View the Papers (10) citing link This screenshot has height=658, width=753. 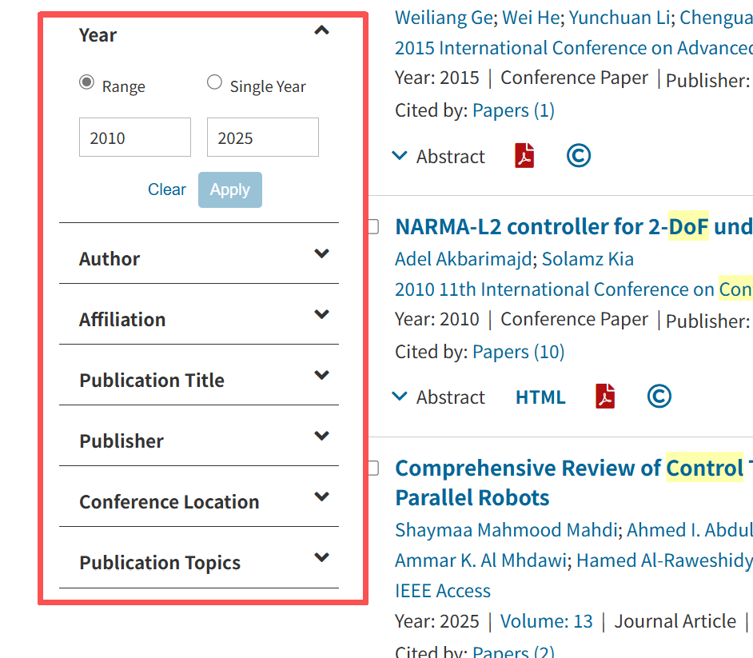pyautogui.click(x=518, y=352)
